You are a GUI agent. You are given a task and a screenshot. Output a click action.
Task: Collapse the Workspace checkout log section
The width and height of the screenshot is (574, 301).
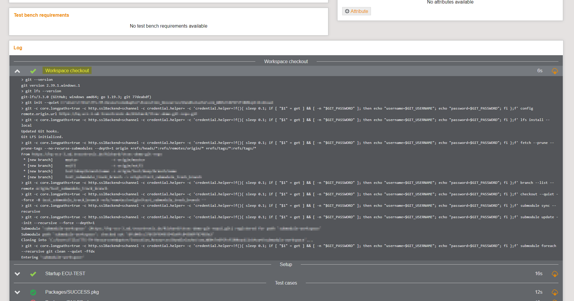[x=17, y=71]
